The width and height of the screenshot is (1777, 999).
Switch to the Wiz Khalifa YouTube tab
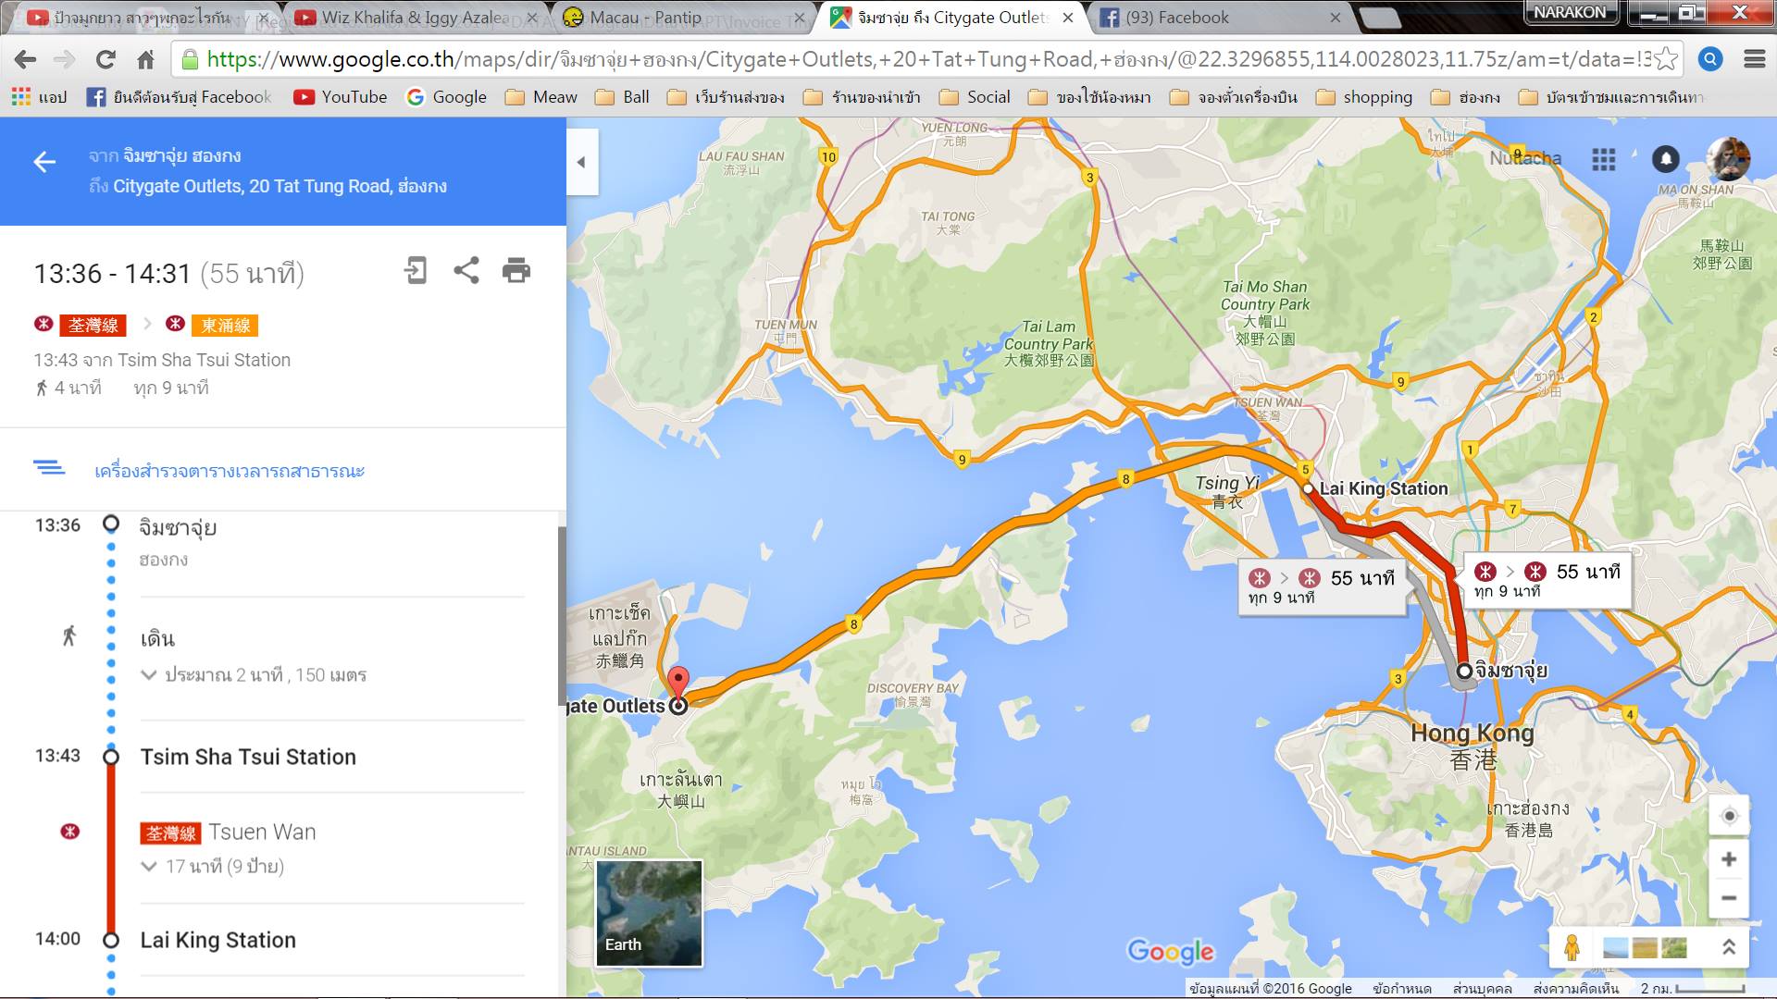point(414,18)
